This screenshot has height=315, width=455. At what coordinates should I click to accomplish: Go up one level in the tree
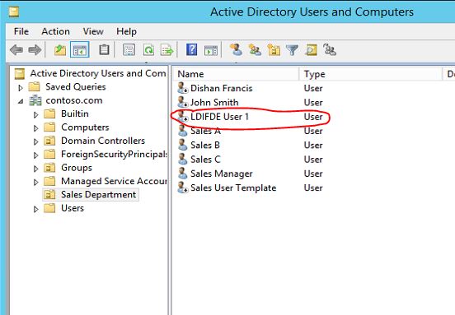(60, 50)
